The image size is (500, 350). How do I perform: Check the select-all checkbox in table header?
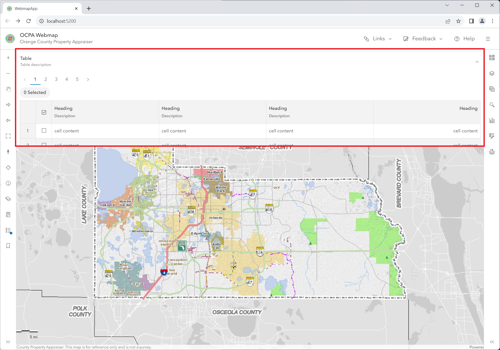point(44,112)
